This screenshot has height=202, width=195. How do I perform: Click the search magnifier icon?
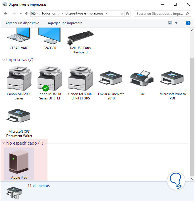[187, 14]
